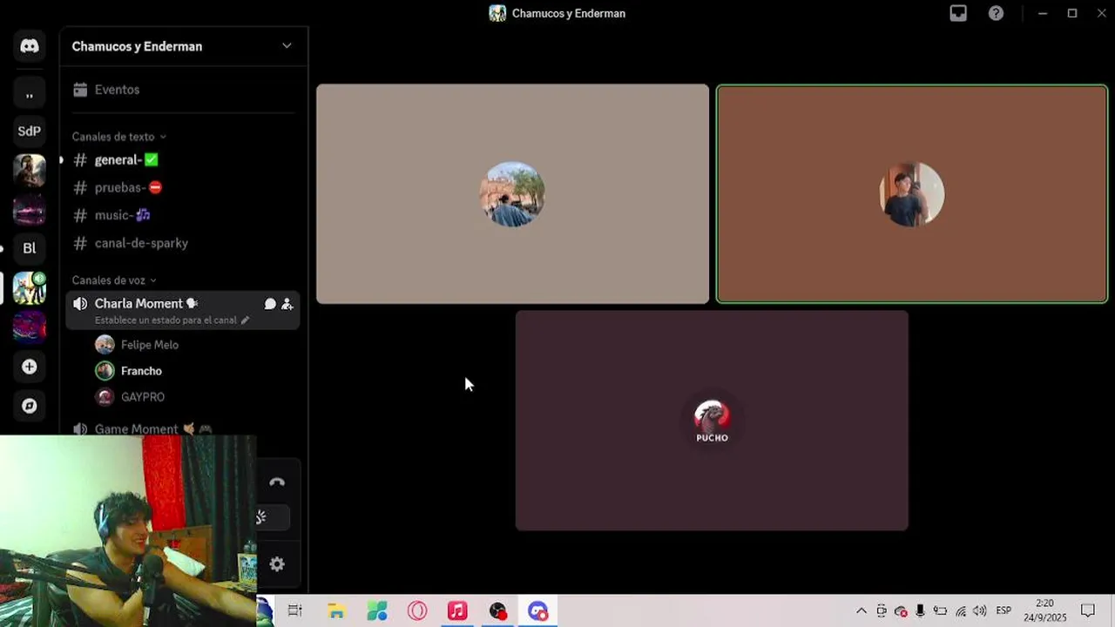
Task: Open the warrior portrait server icon below SdP
Action: pos(30,171)
